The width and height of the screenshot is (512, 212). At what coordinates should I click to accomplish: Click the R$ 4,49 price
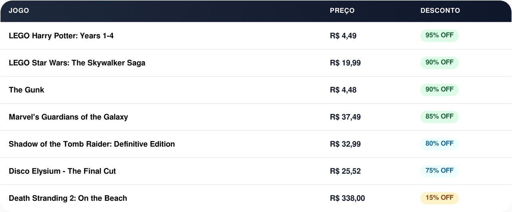click(x=343, y=36)
